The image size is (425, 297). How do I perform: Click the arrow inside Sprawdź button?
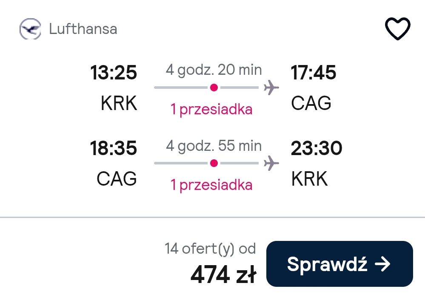(382, 264)
